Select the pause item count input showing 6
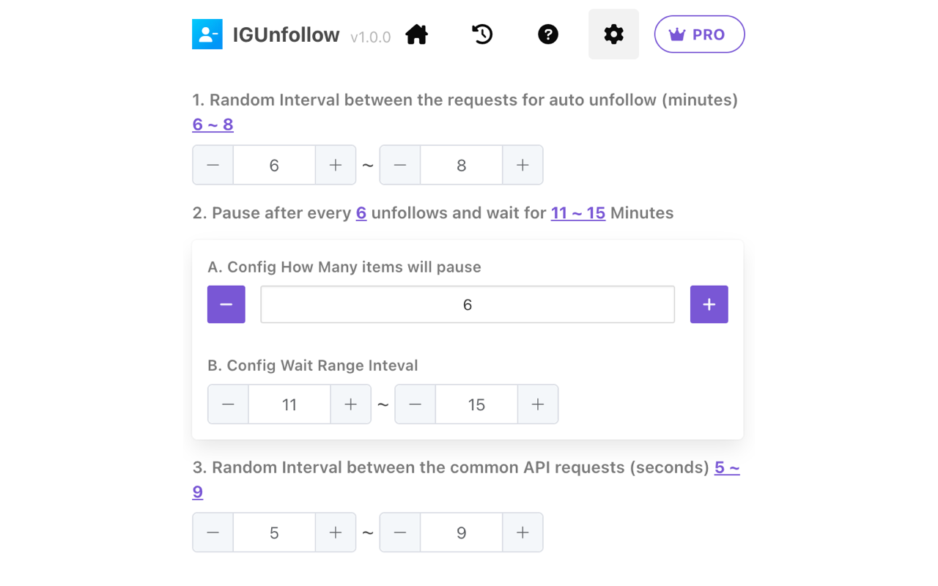 [468, 304]
